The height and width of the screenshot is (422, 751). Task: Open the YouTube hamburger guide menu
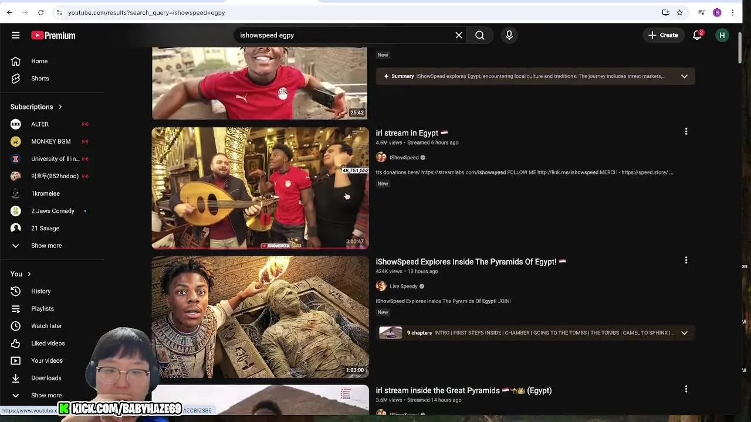tap(16, 35)
